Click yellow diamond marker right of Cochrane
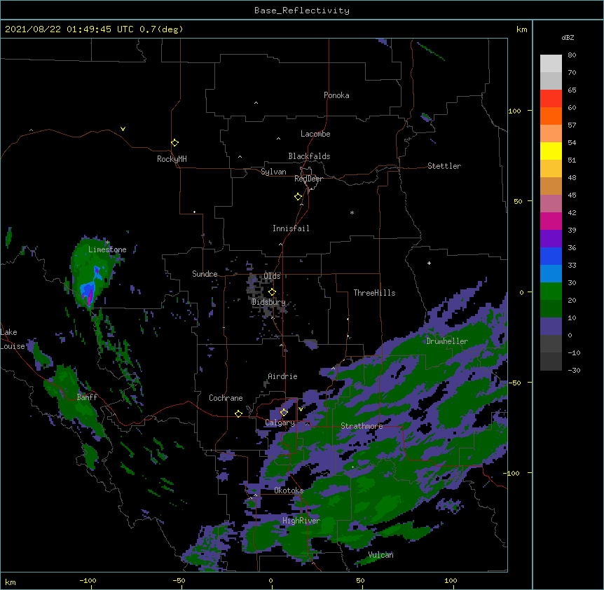 click(238, 414)
